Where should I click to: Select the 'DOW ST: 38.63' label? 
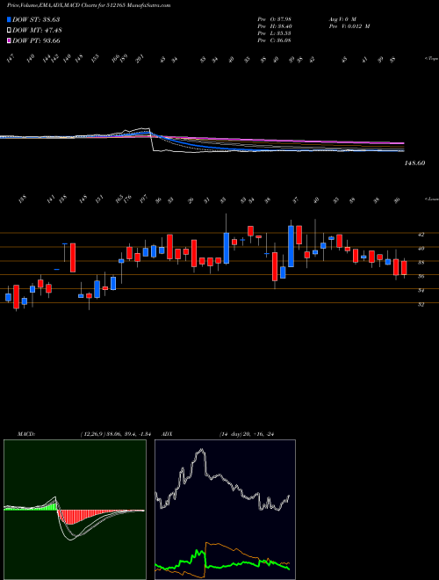(36, 19)
